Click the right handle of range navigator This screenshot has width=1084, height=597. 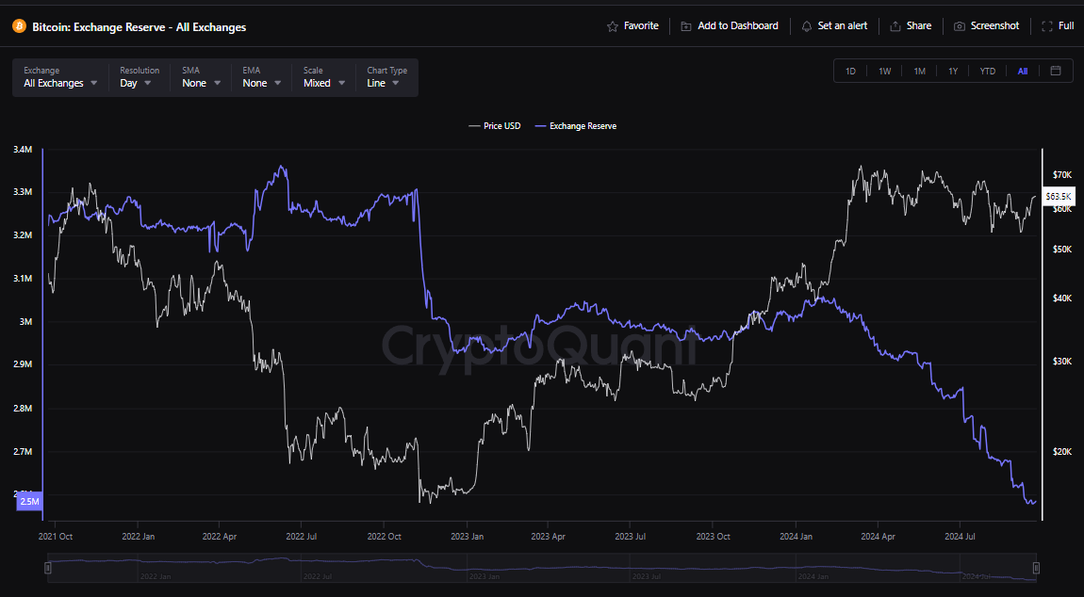(1036, 568)
